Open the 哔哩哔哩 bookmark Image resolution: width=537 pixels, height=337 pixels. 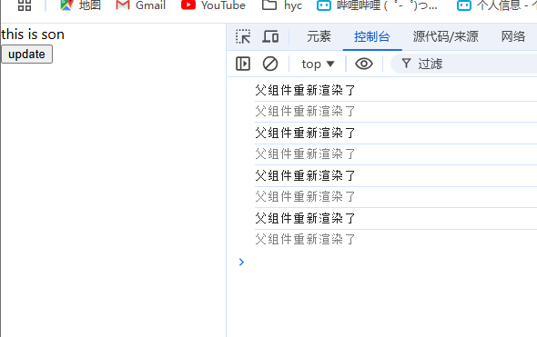377,5
